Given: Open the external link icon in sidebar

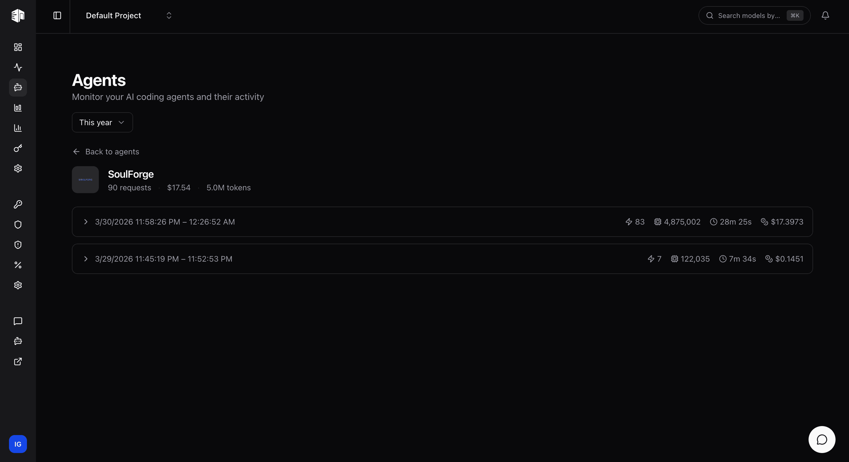Looking at the screenshot, I should tap(18, 362).
